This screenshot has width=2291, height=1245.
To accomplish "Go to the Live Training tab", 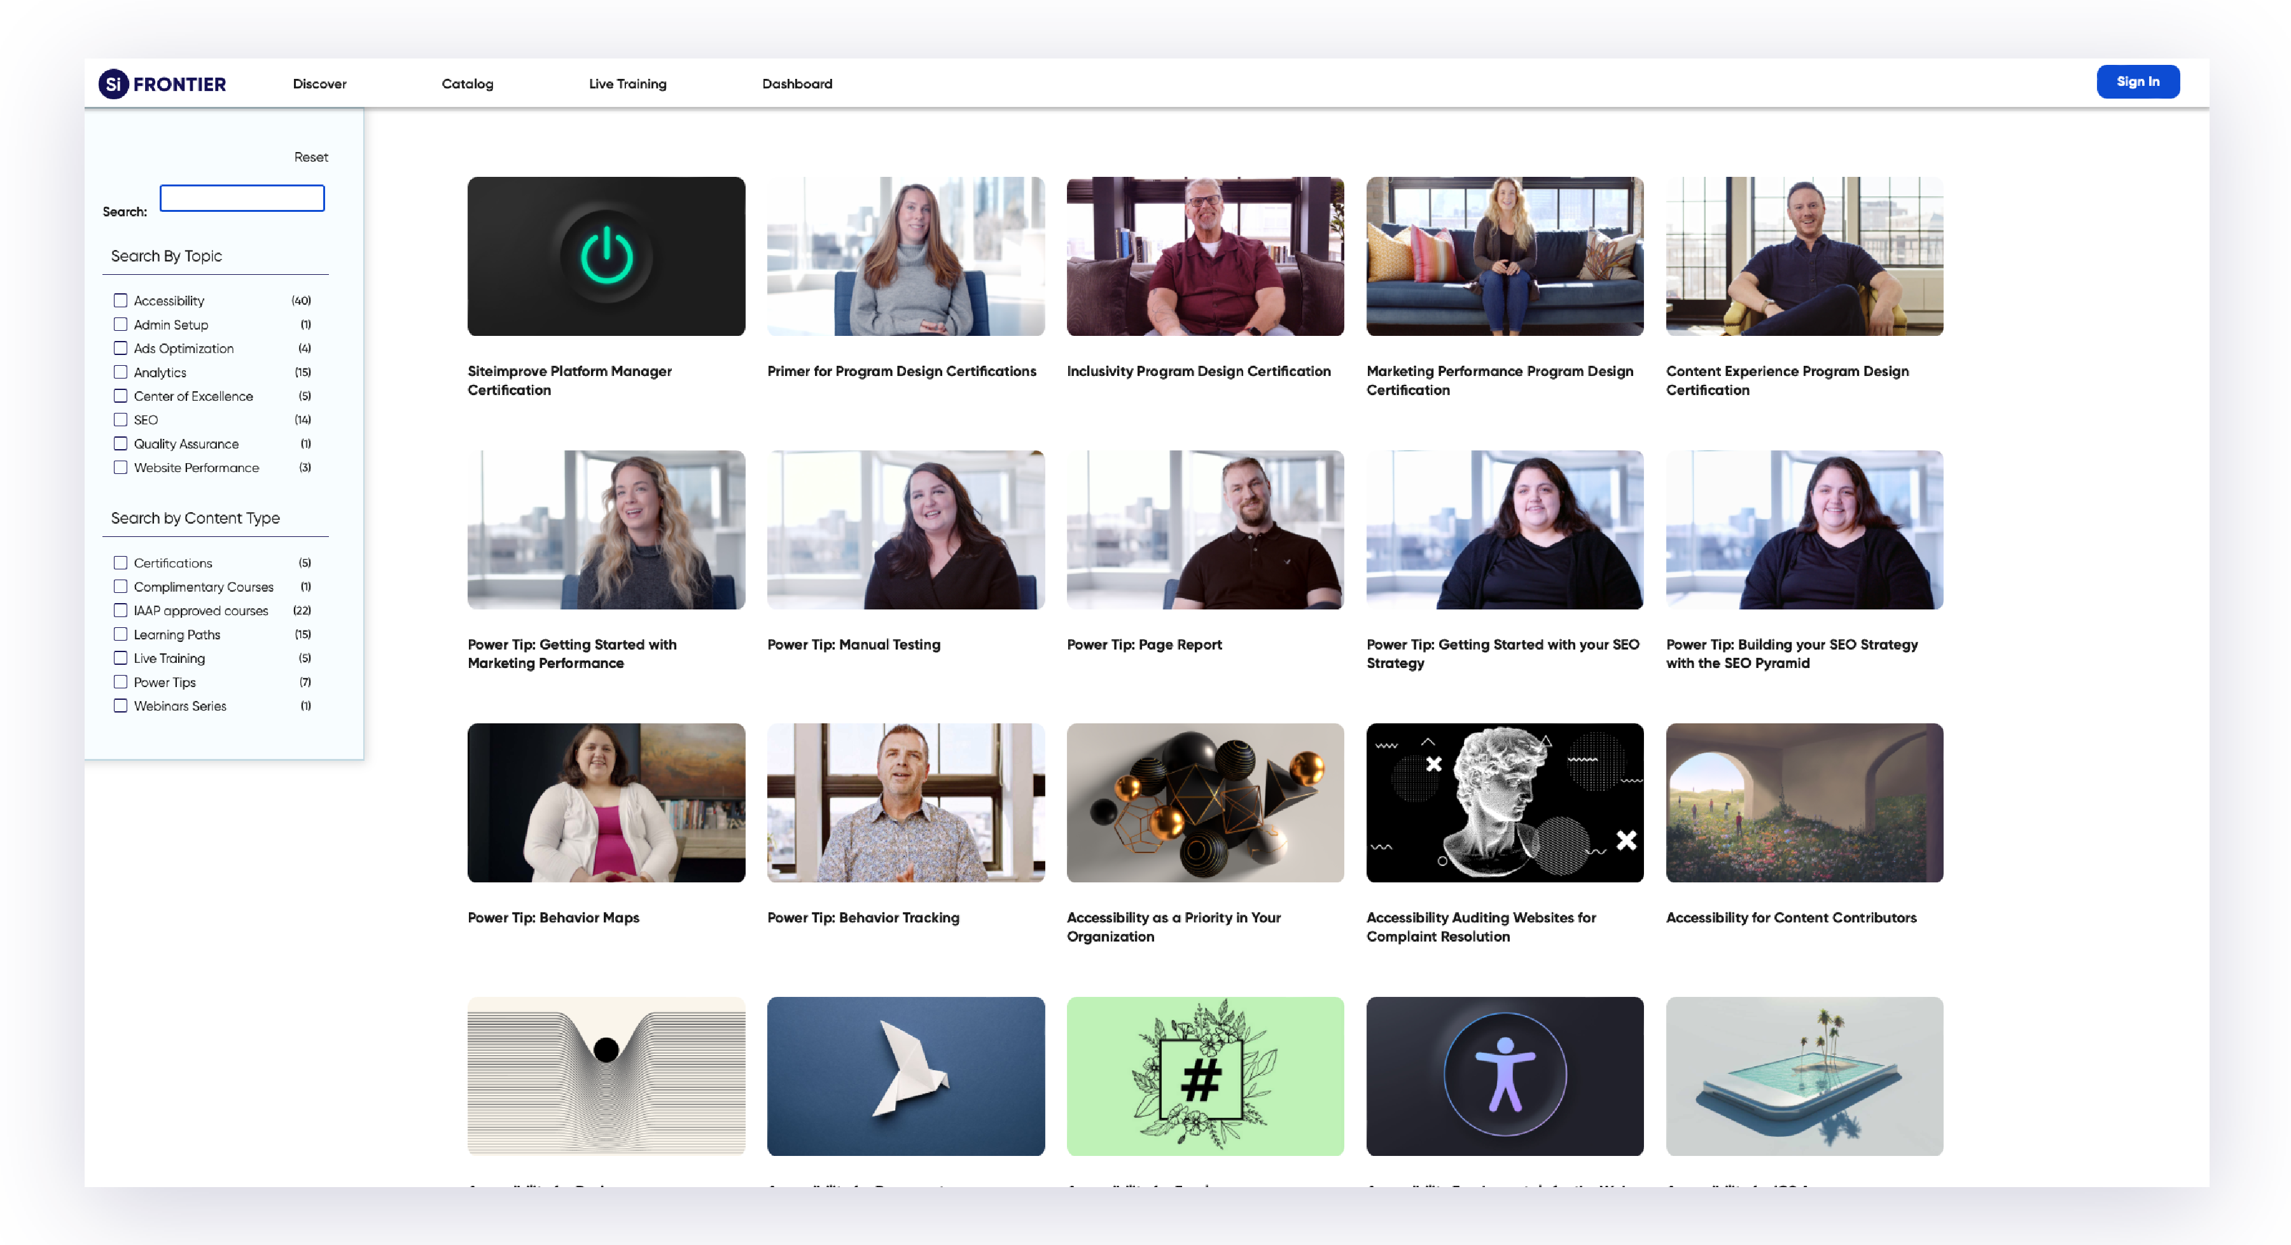I will 627,83.
